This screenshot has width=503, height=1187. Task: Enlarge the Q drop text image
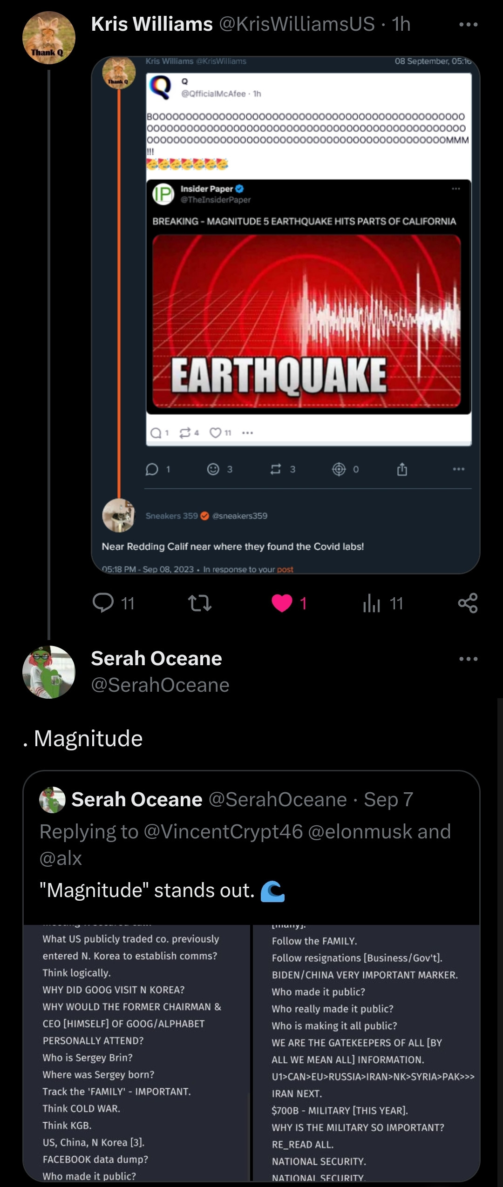point(251,1052)
